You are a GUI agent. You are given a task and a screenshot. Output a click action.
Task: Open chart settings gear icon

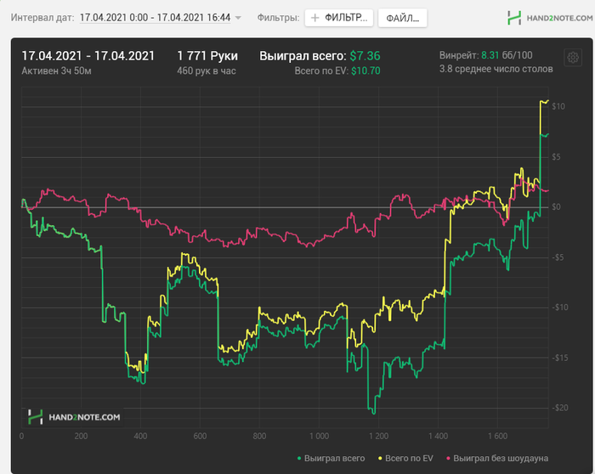click(573, 58)
